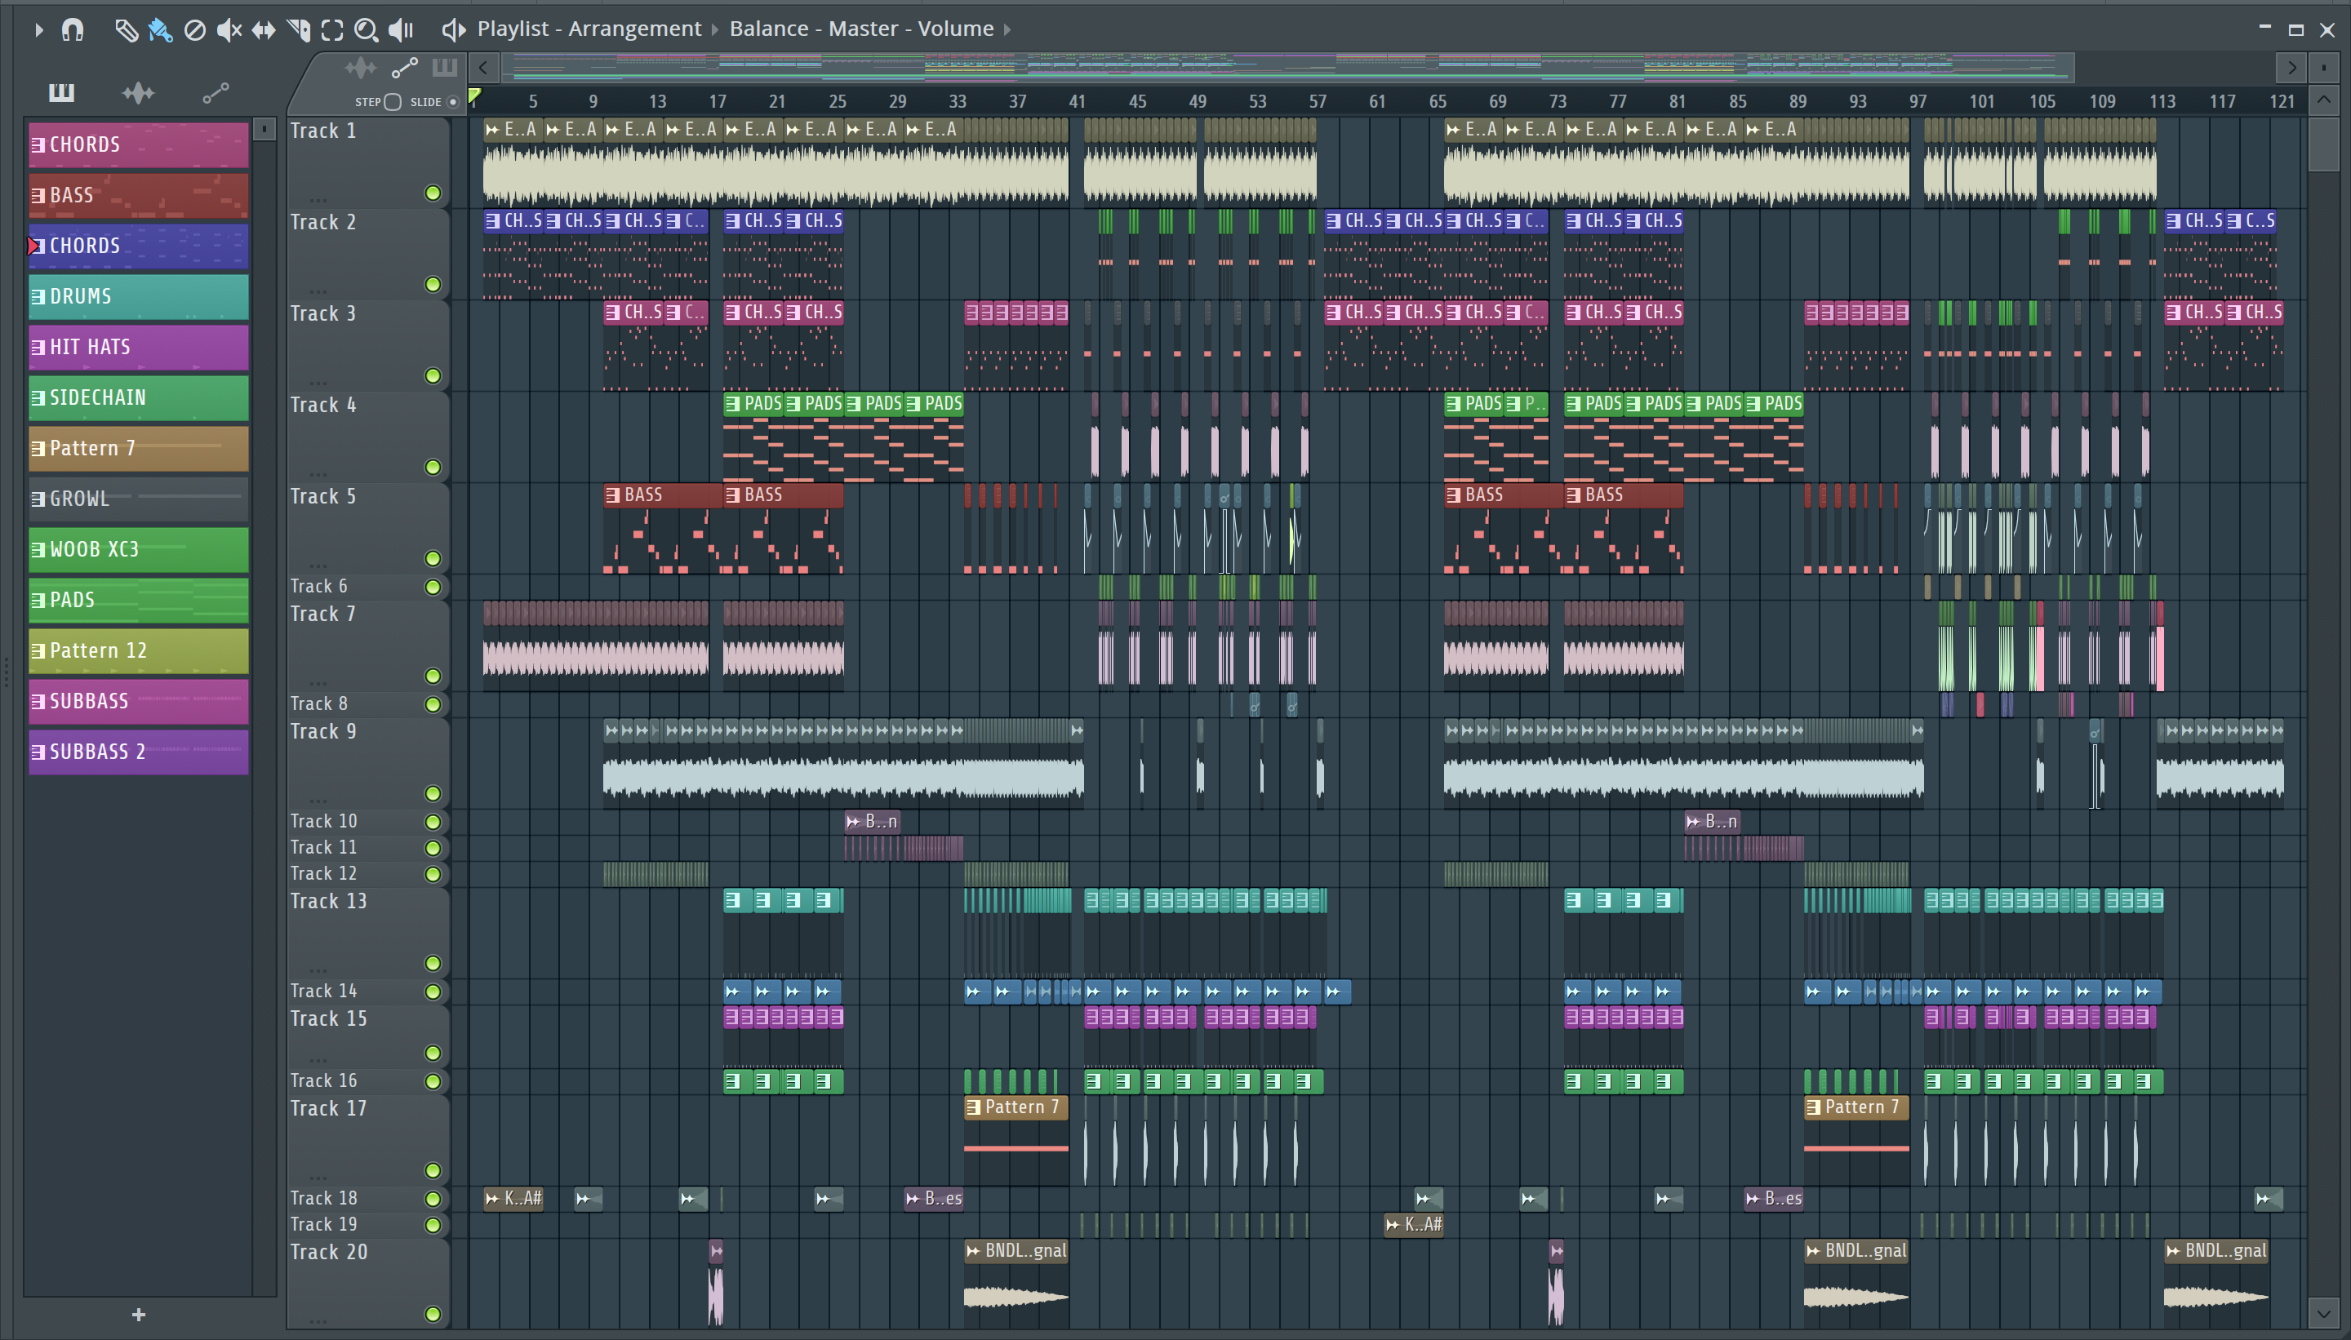2351x1340 pixels.
Task: Select the DRUMS pattern in picker
Action: coord(138,296)
